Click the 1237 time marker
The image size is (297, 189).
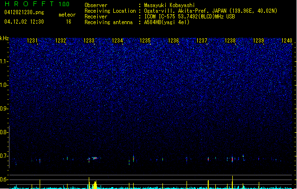coord(202,41)
